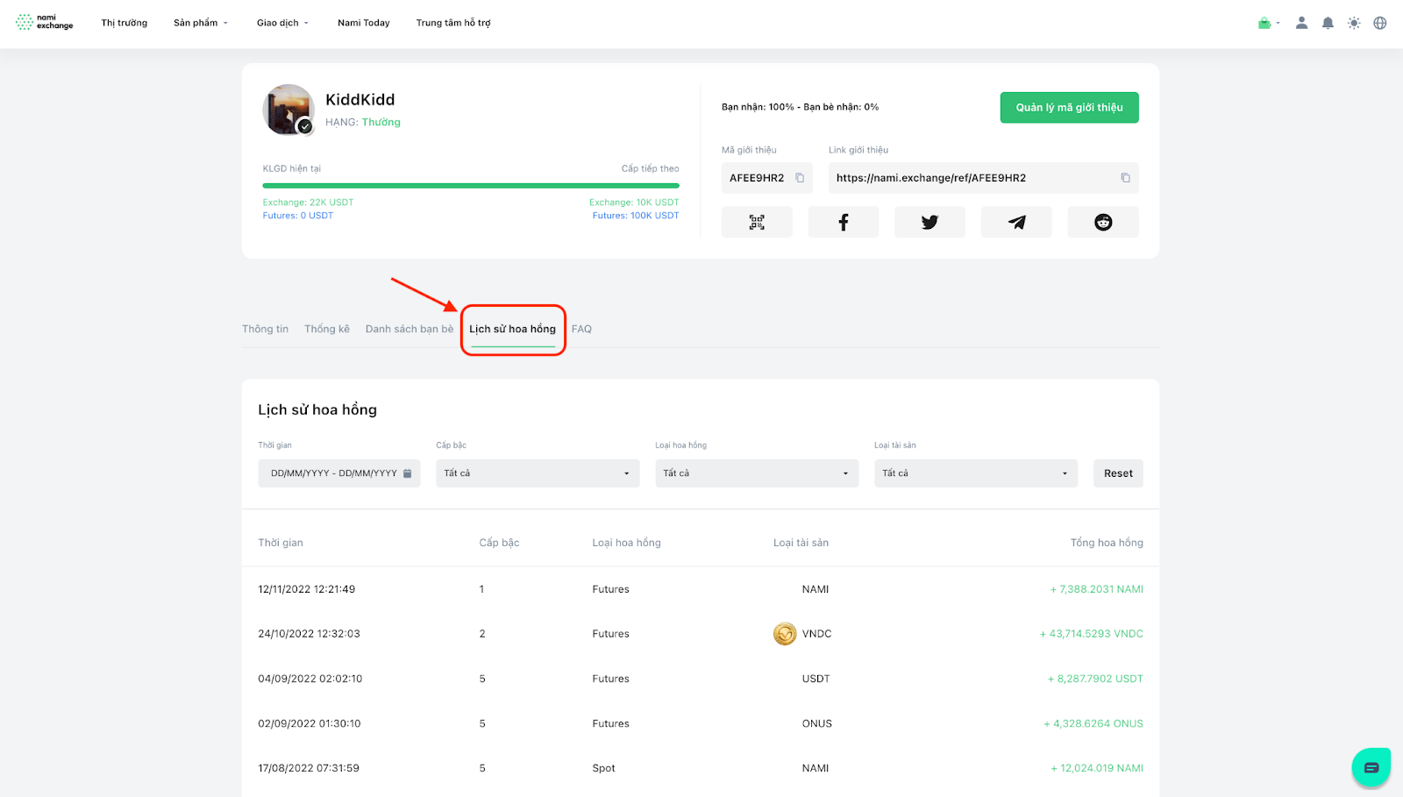
Task: Click amount + 43,714.5293 VNDC
Action: 1092,634
